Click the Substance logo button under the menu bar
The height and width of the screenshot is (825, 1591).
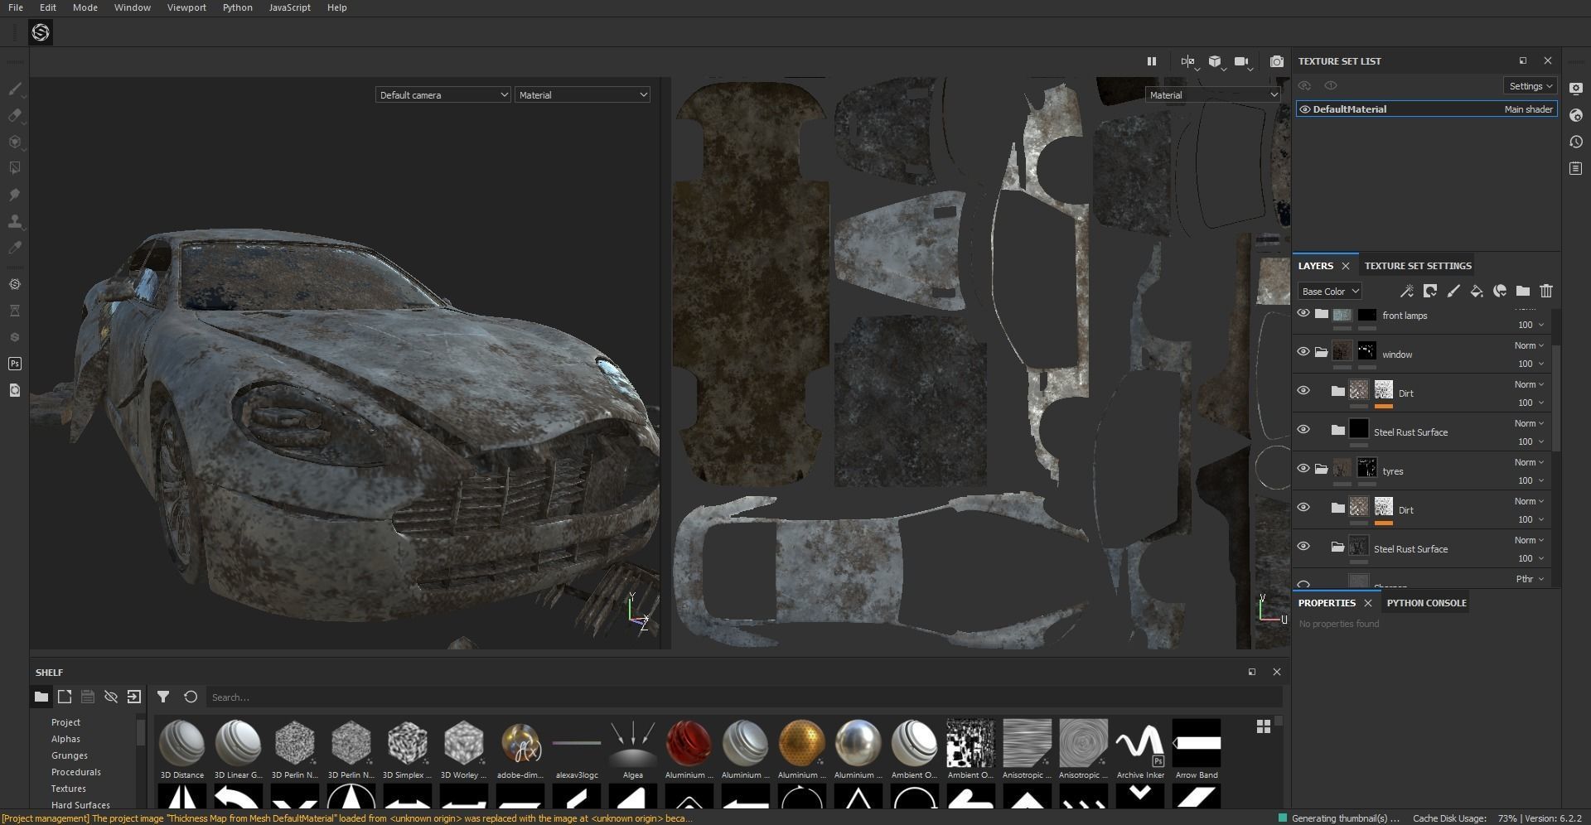(x=41, y=32)
